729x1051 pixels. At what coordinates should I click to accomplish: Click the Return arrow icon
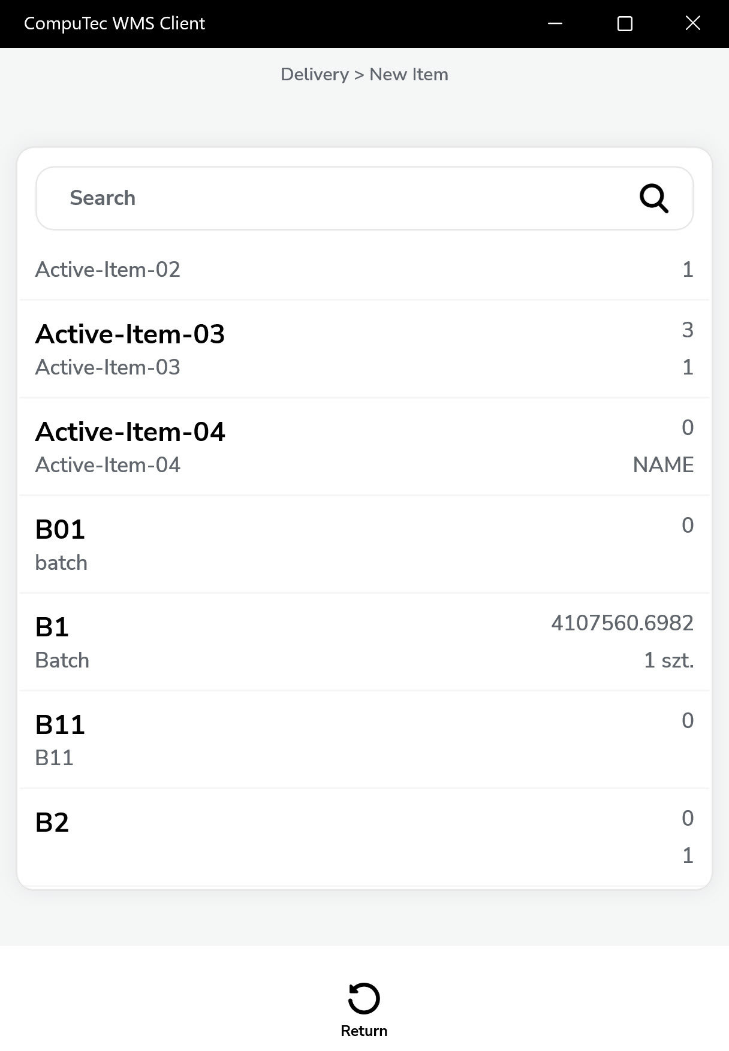pyautogui.click(x=364, y=998)
